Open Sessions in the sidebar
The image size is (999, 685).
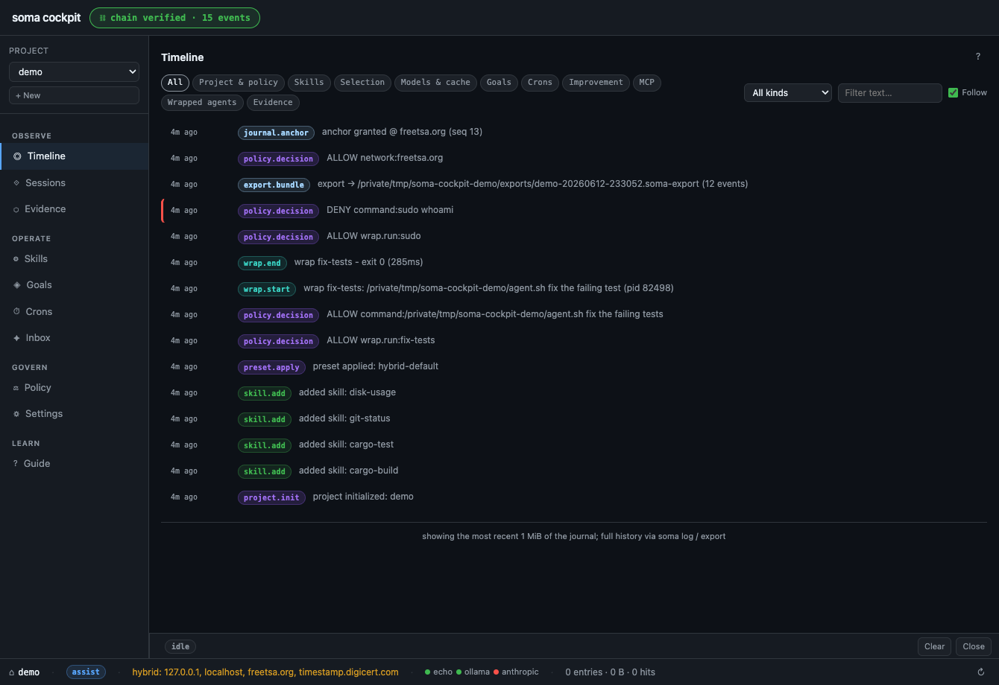(74, 182)
